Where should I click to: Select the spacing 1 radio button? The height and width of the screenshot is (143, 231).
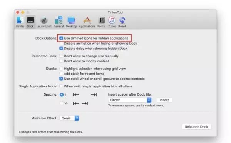tap(62, 94)
